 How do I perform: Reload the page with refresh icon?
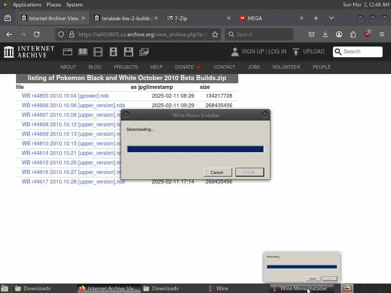pyautogui.click(x=37, y=34)
